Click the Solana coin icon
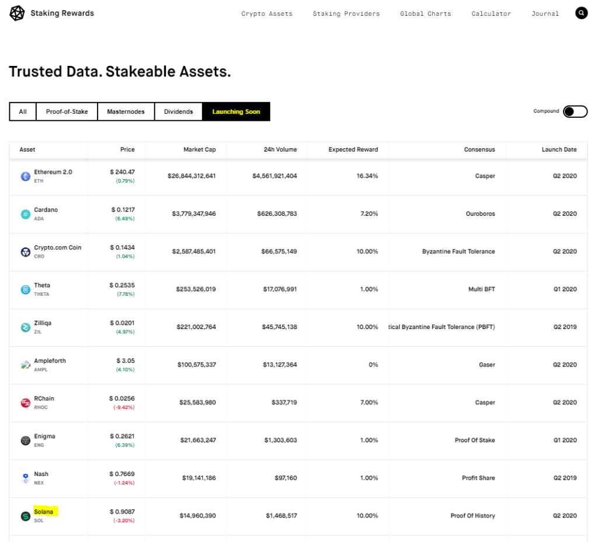The image size is (598, 542). 26,516
